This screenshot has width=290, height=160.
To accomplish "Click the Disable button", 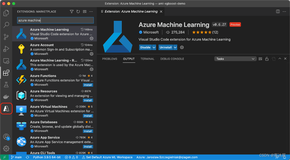I will tap(145, 47).
